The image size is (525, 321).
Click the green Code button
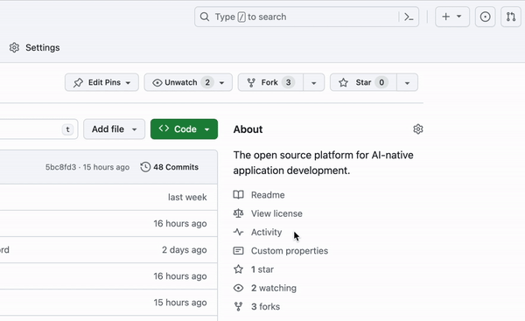(184, 129)
